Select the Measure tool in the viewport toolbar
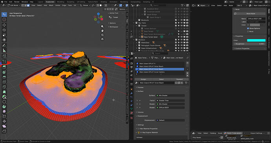The width and height of the screenshot is (271, 143). (x=4, y=51)
